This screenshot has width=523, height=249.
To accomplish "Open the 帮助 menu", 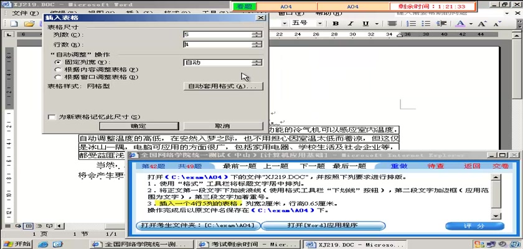I will 329,13.
